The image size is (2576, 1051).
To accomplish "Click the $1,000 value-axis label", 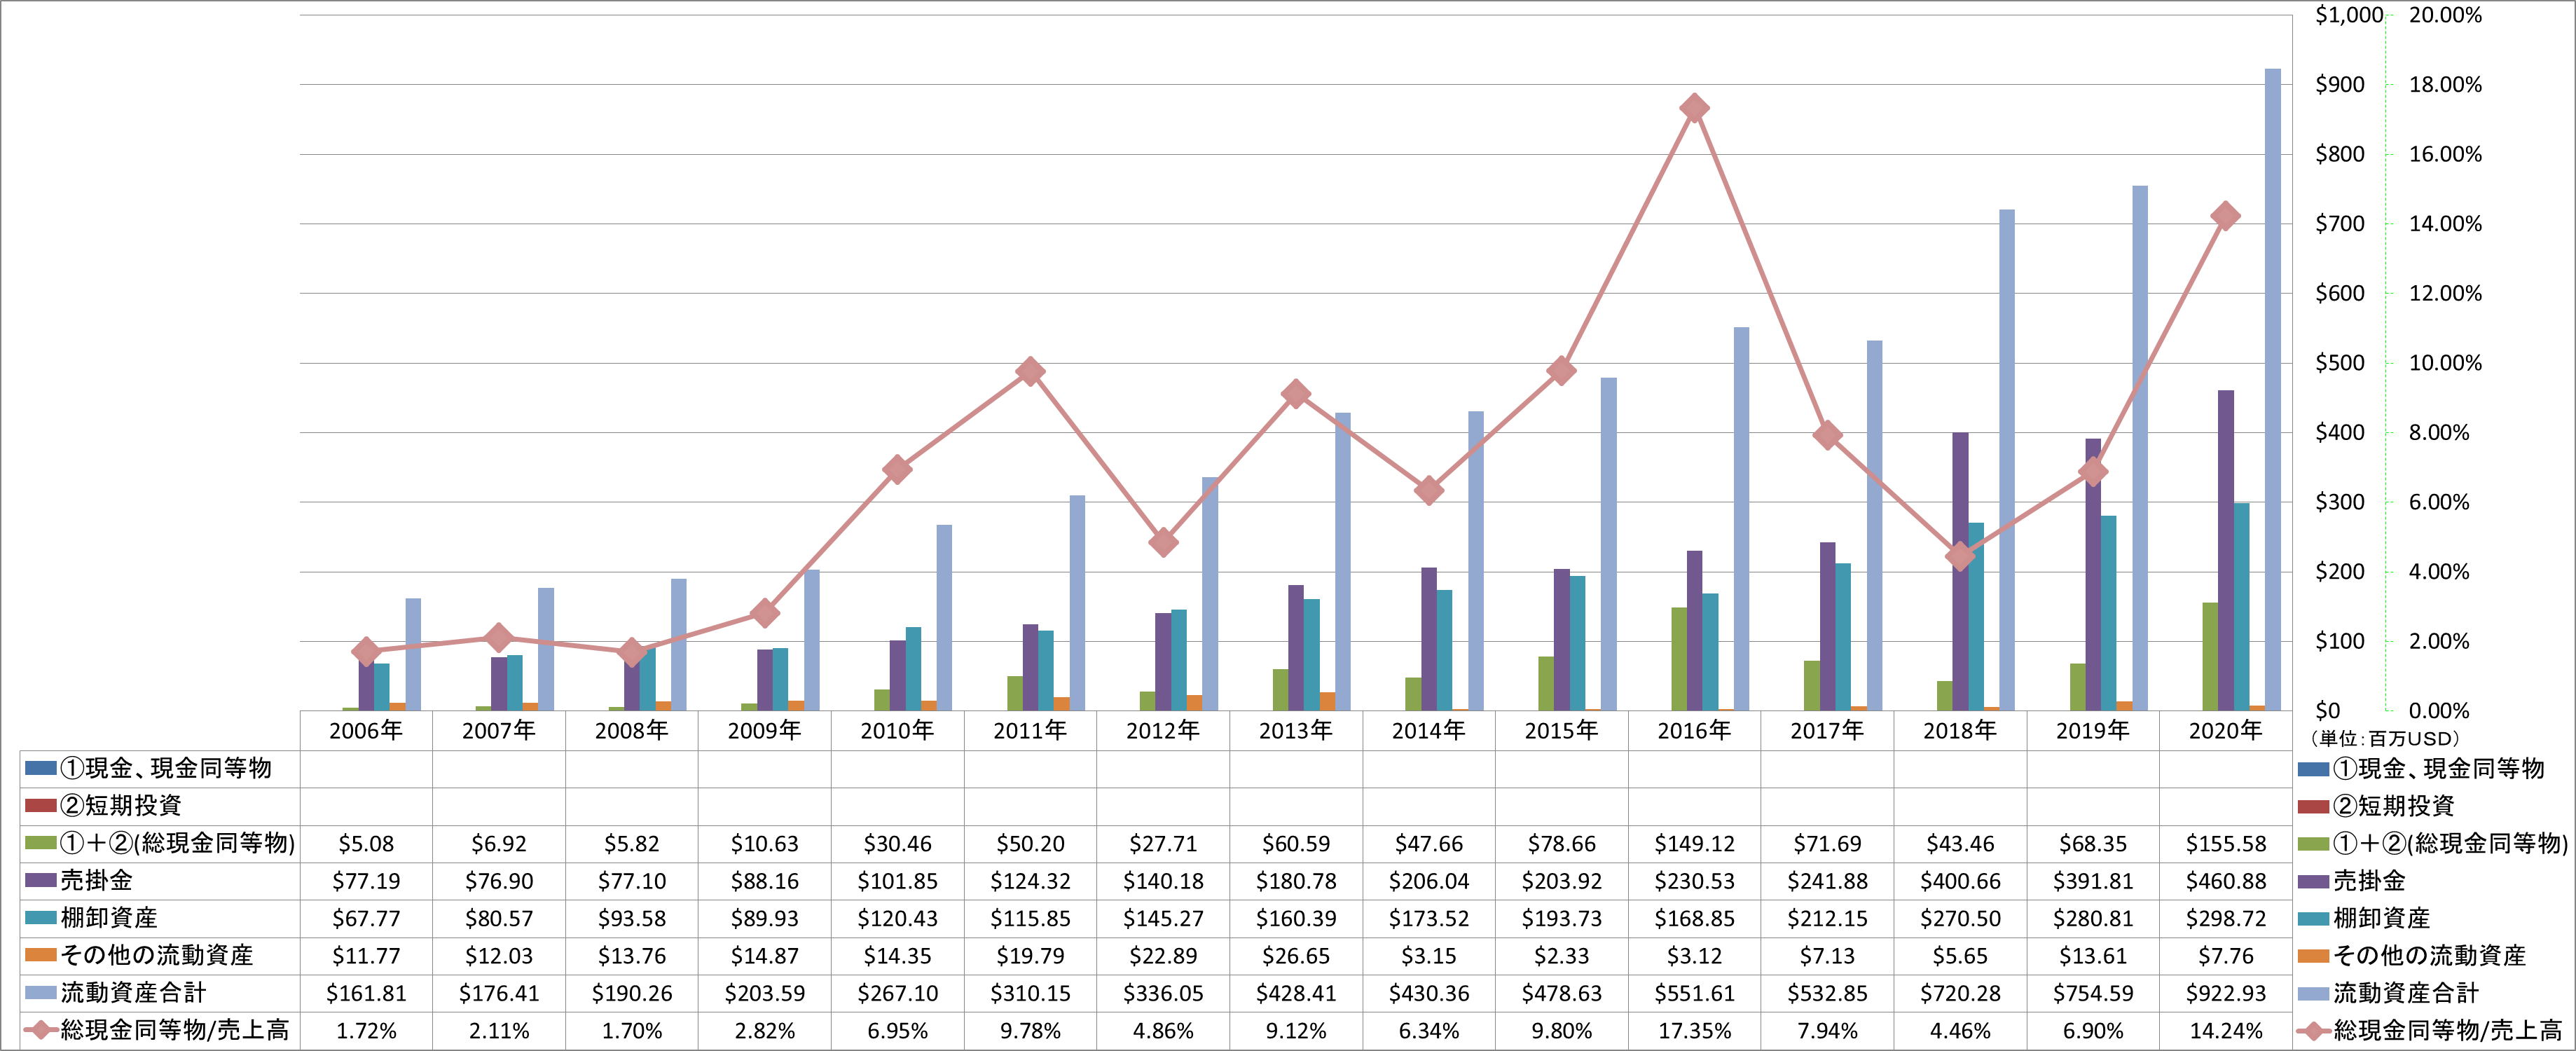I will [2349, 15].
